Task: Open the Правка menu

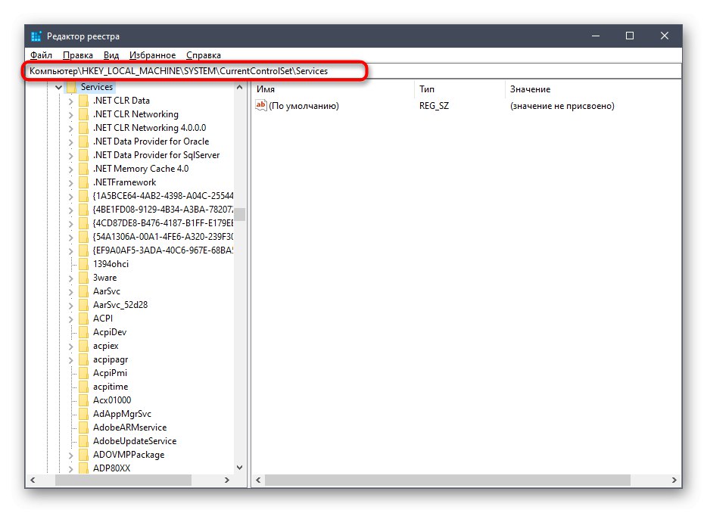Action: tap(77, 55)
